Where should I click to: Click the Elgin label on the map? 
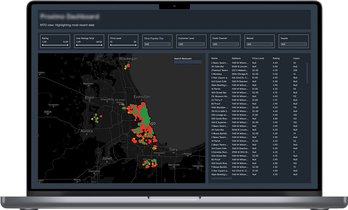point(89,98)
